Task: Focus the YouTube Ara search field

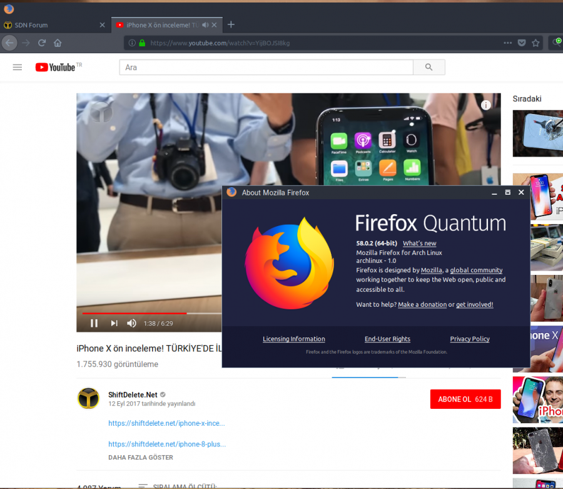Action: pyautogui.click(x=266, y=67)
